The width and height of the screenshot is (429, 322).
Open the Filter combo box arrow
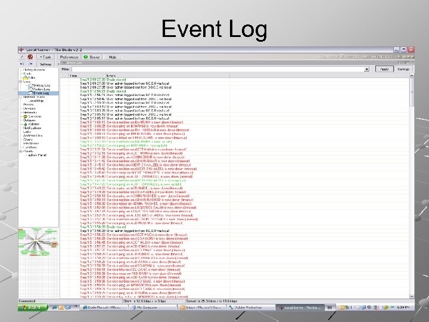point(367,69)
